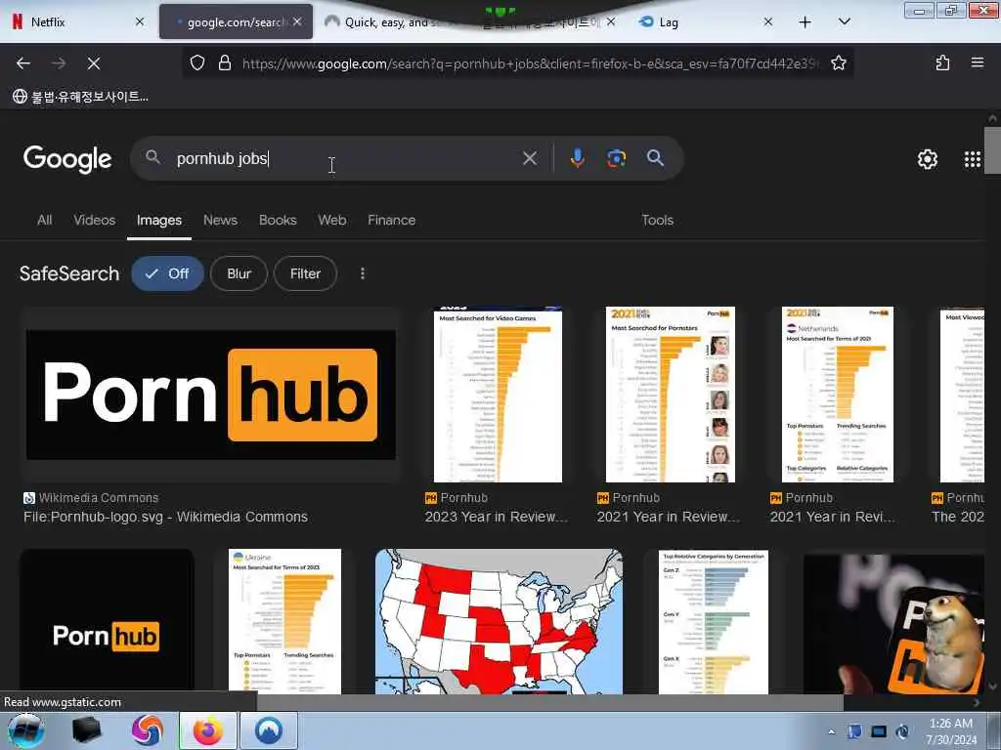The image size is (1001, 750).
Task: Switch to Books results tab
Action: tap(278, 220)
